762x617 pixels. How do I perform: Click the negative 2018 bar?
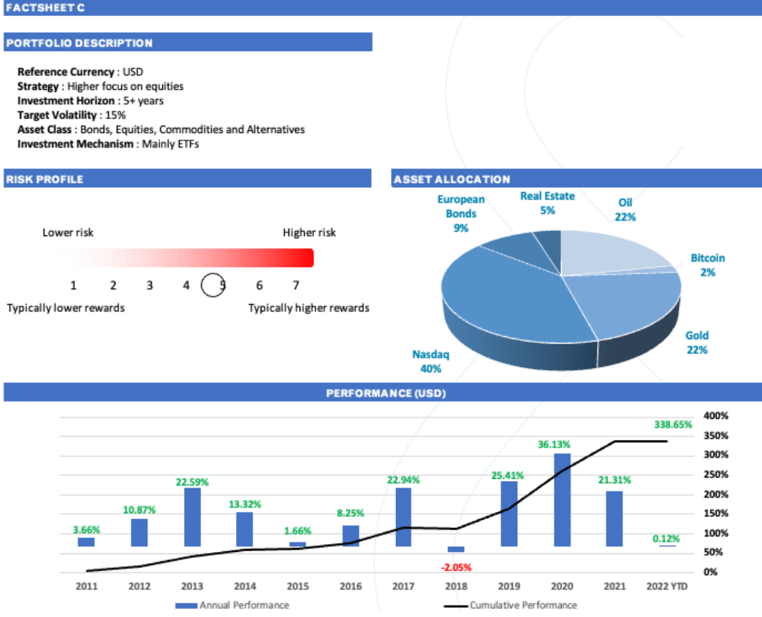tap(456, 550)
